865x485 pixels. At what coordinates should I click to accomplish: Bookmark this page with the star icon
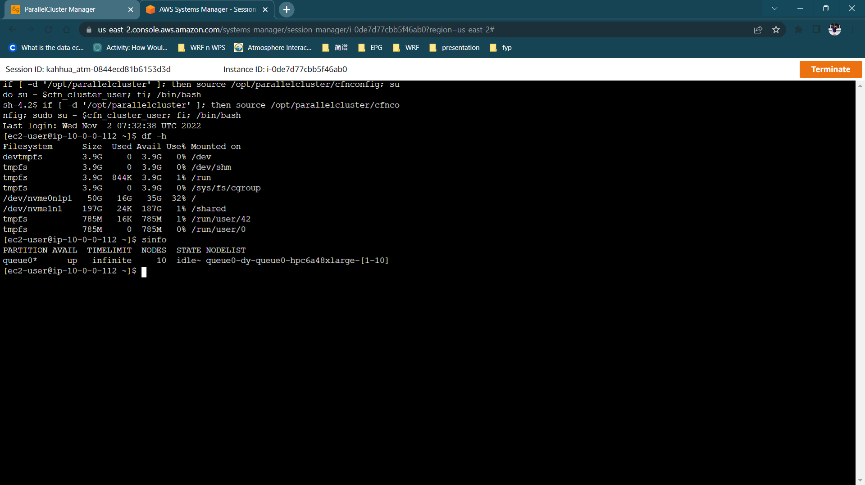(x=776, y=30)
